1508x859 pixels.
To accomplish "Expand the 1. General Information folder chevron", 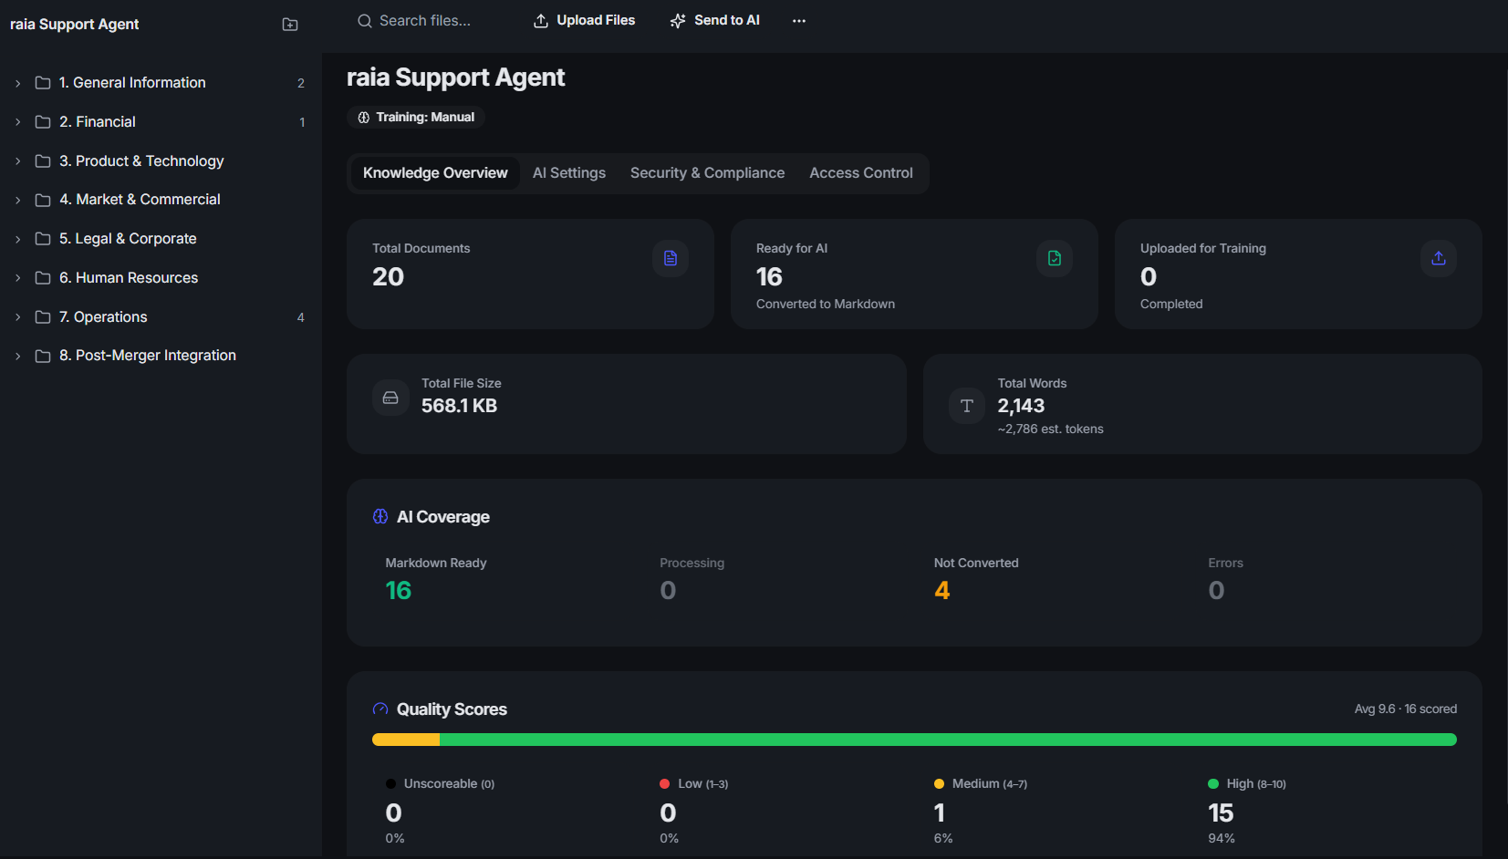I will tap(17, 83).
